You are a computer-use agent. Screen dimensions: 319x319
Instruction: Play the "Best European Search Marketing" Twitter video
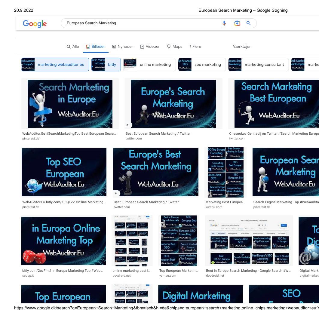(127, 125)
